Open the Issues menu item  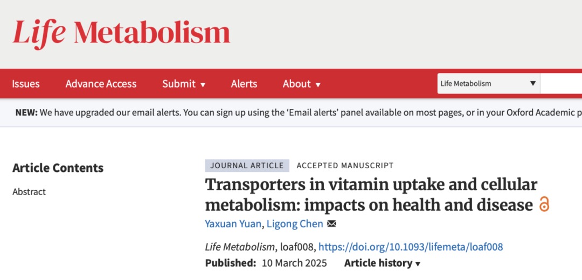coord(26,84)
